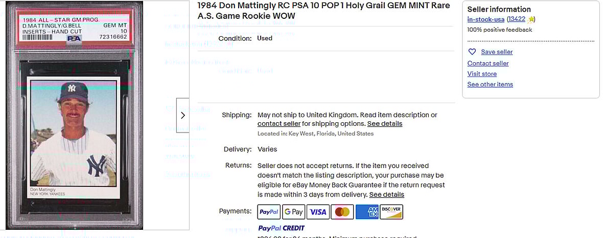Click the Discover card icon
The image size is (603, 238).
(391, 212)
